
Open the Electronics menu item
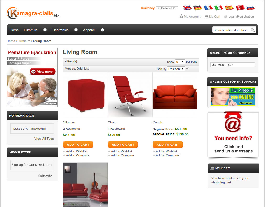pyautogui.click(x=60, y=30)
